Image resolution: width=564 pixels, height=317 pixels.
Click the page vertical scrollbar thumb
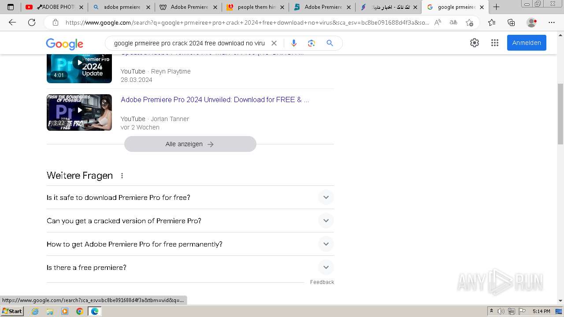pyautogui.click(x=560, y=113)
